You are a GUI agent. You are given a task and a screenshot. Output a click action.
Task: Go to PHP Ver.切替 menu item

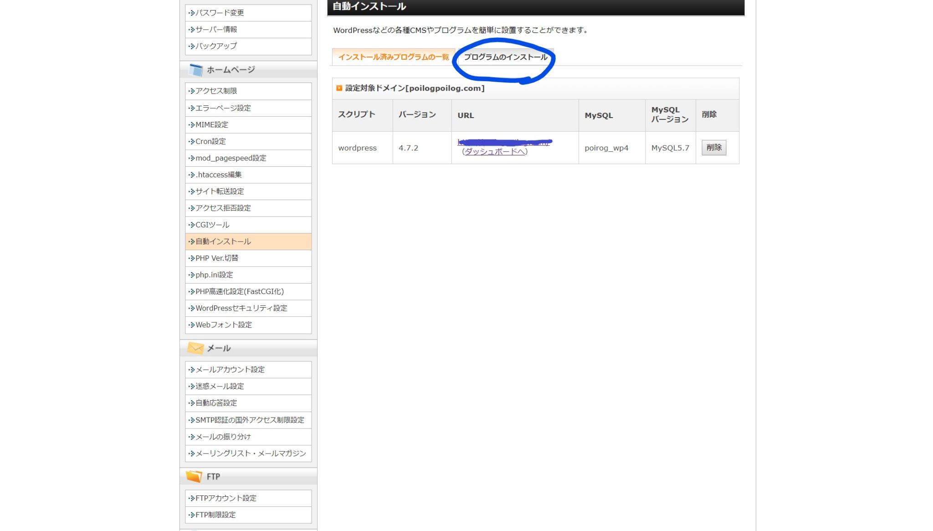pyautogui.click(x=217, y=258)
